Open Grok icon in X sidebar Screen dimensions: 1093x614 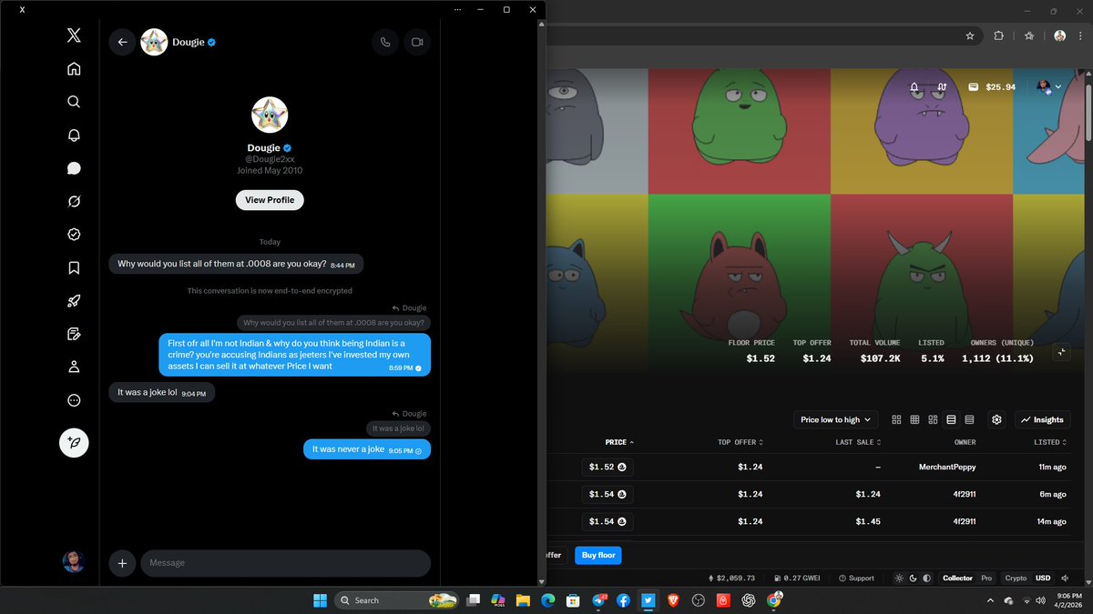(74, 201)
